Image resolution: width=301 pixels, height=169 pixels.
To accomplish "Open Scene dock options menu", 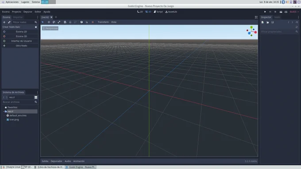I will click(38, 17).
